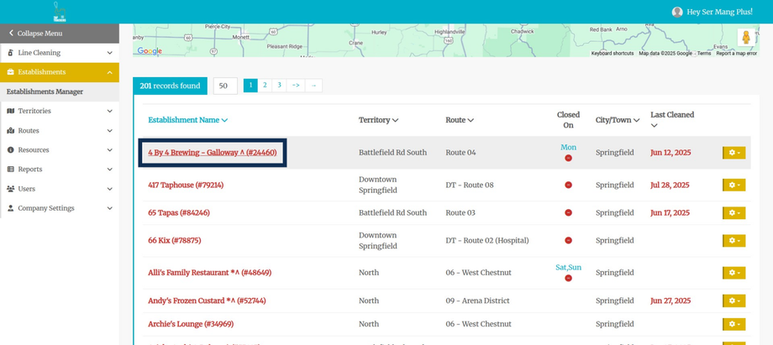The image size is (773, 345).
Task: Click the Territories map icon
Action: (10, 111)
